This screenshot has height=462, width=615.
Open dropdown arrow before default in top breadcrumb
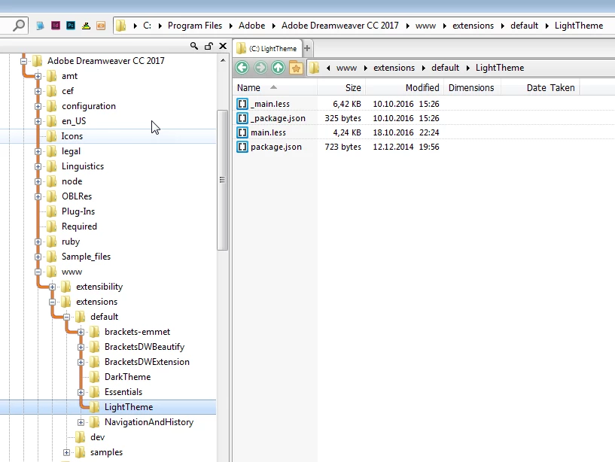[x=502, y=26]
